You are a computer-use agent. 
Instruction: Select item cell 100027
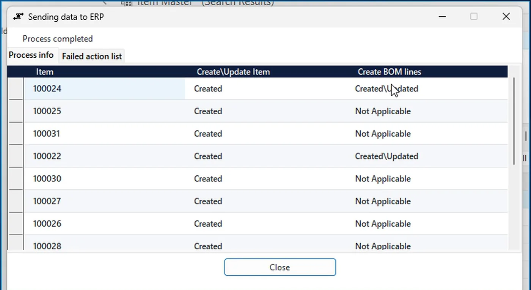tap(105, 201)
